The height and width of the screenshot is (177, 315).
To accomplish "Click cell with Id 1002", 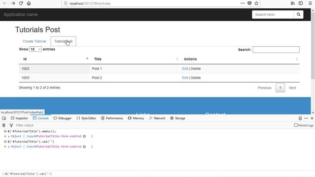I will (x=54, y=69).
